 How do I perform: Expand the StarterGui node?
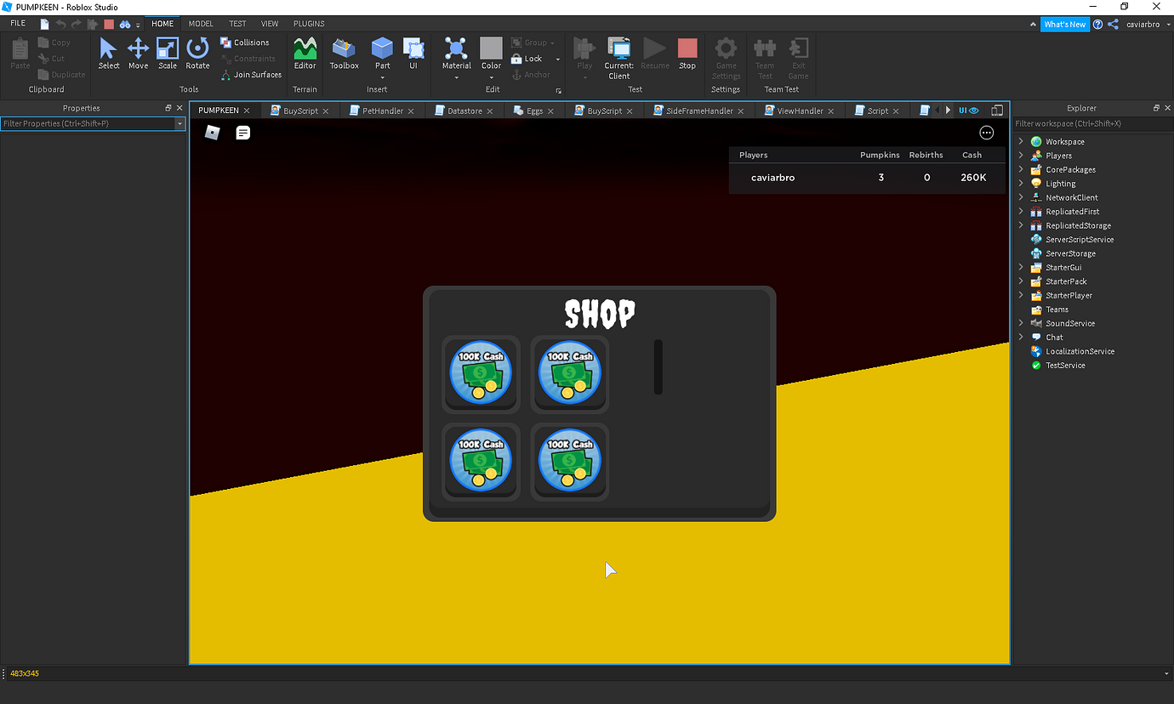click(1021, 267)
